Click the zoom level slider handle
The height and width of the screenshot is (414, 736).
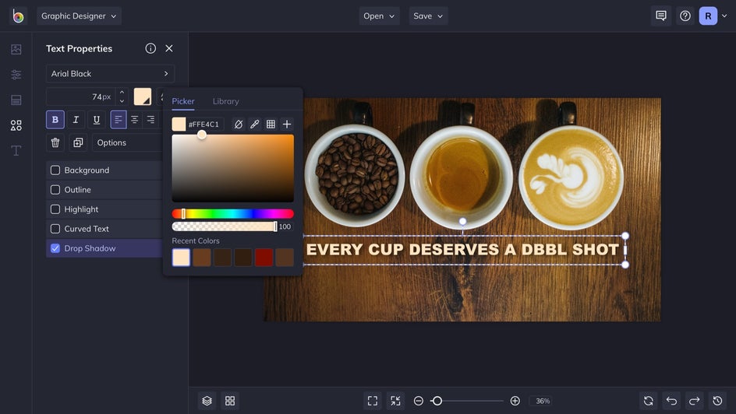click(437, 401)
